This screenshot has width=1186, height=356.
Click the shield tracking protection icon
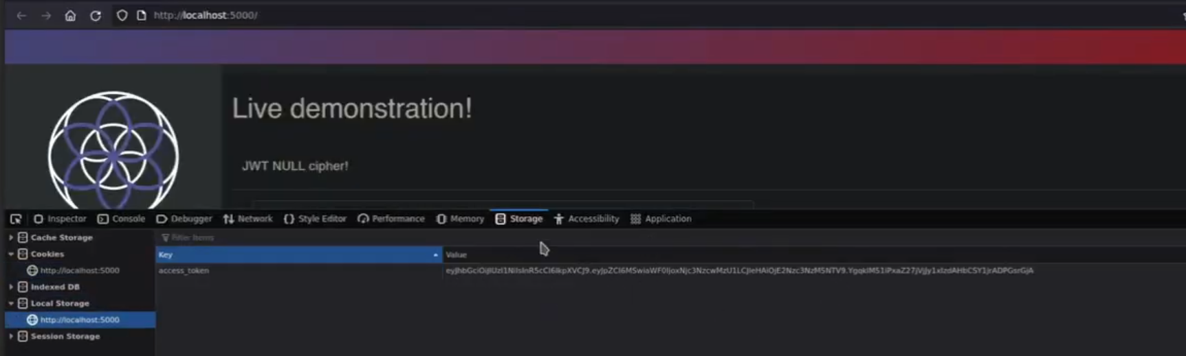[x=122, y=15]
